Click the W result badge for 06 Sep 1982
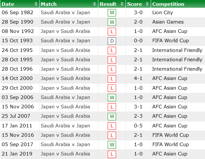 tap(112, 13)
